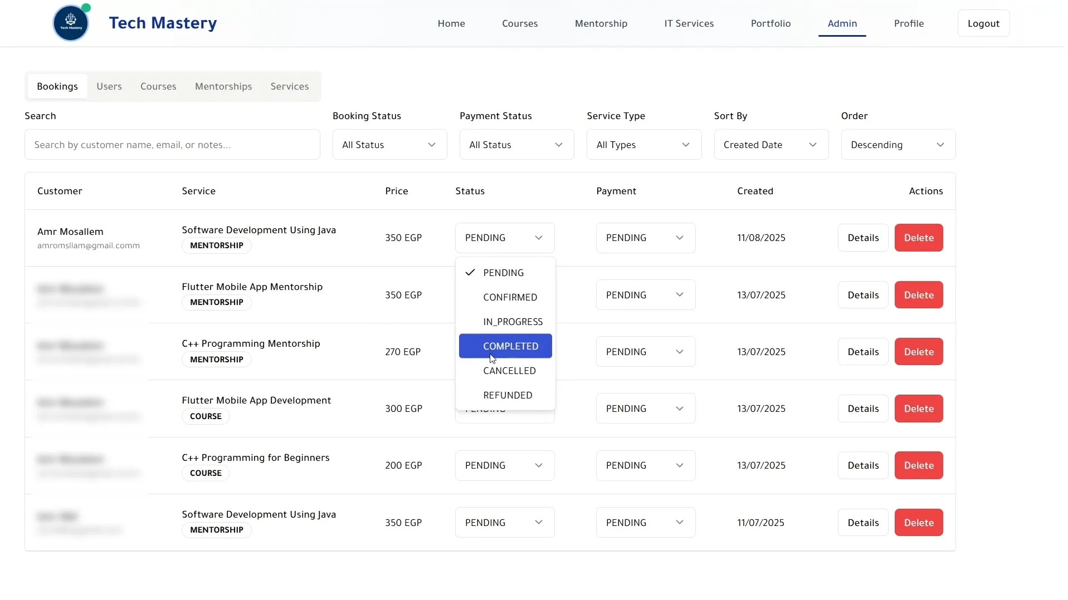Viewport: 1068px width, 600px height.
Task: Click the 11/08/2025 created date
Action: click(761, 238)
